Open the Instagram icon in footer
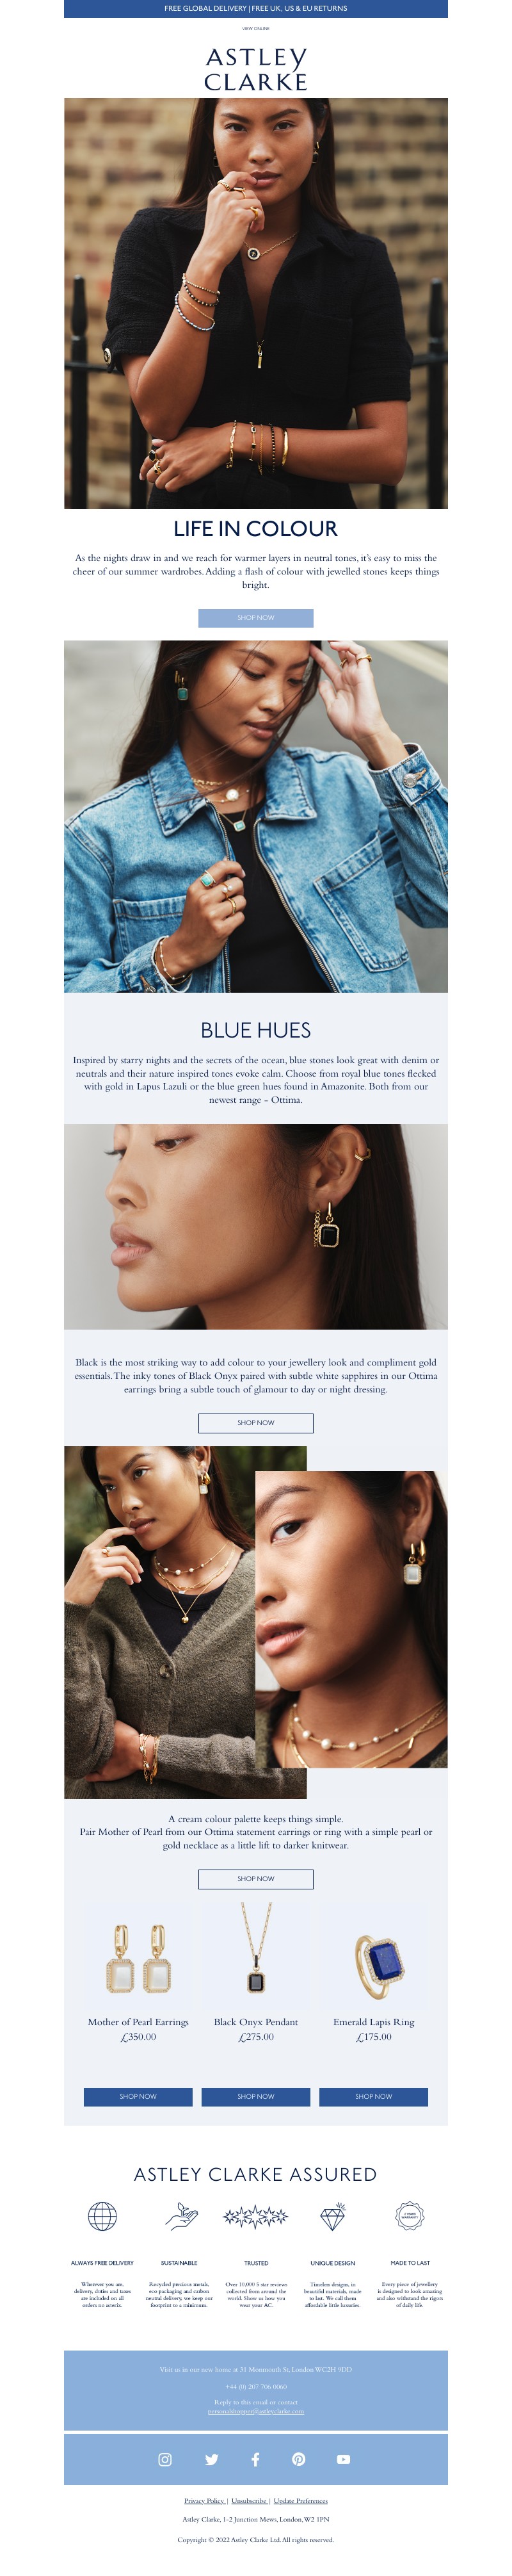512x2576 pixels. pos(165,2459)
